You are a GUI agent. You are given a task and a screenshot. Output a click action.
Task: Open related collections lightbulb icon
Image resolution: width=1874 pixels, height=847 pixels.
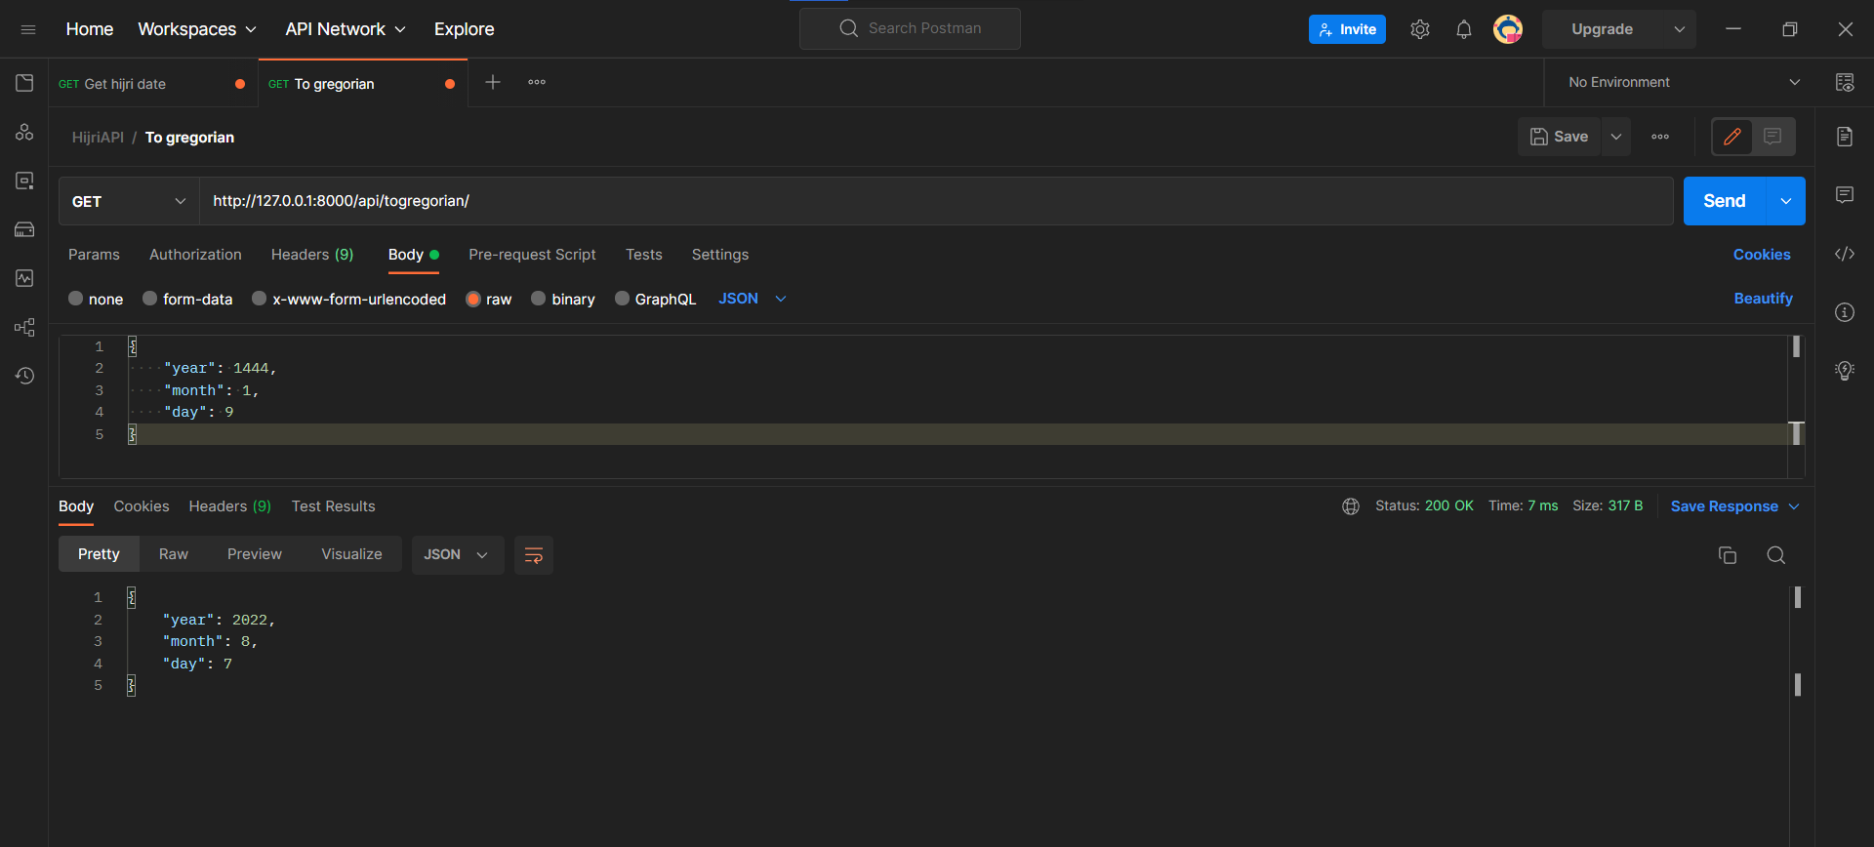[1845, 371]
